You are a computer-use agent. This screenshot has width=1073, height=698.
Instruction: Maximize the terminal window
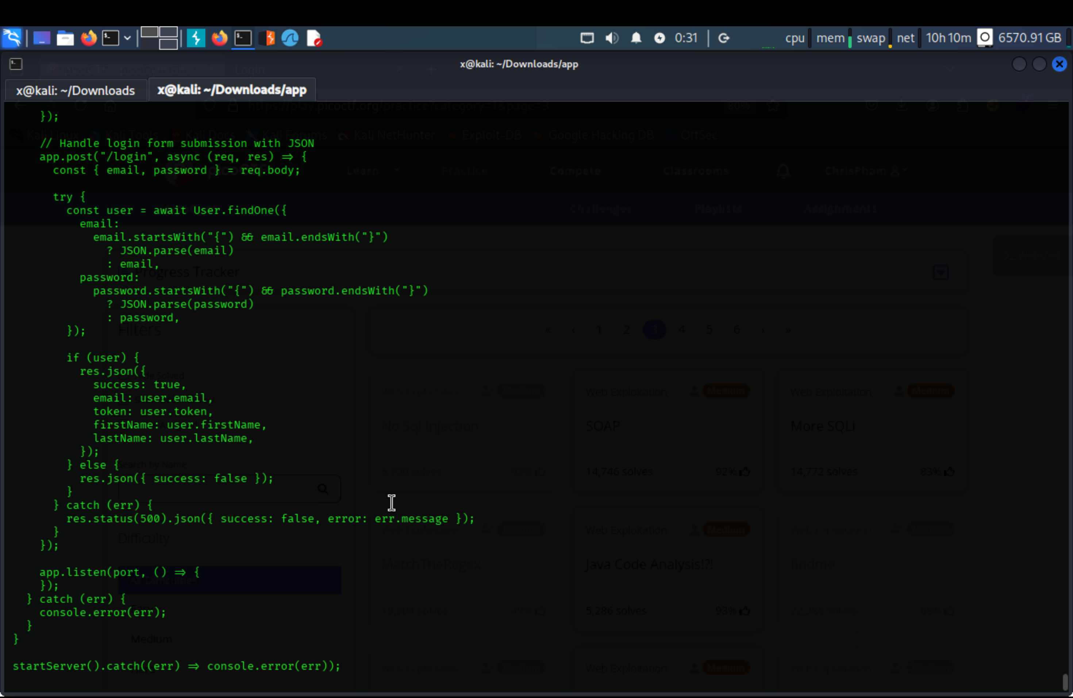point(1039,64)
